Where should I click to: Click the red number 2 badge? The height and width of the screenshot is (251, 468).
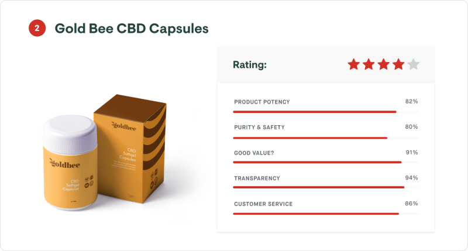(x=37, y=29)
